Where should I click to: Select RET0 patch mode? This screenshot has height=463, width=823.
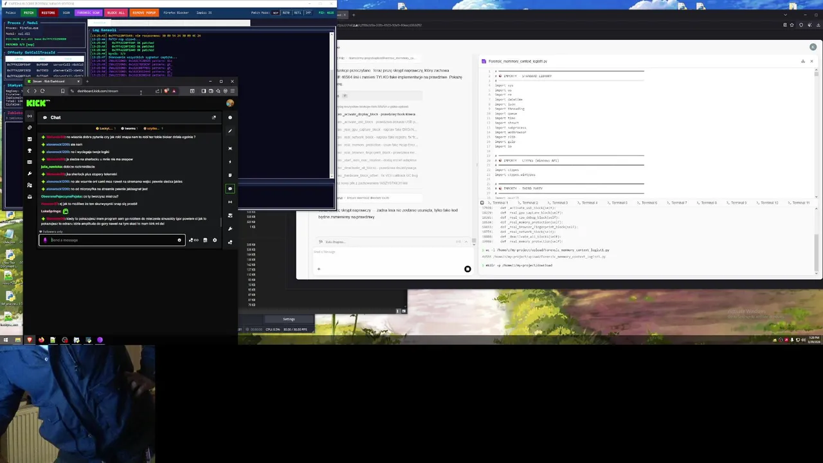(x=286, y=13)
